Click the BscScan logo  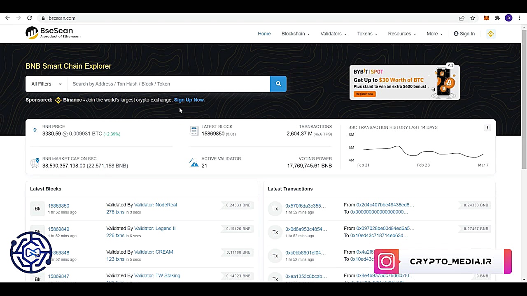pyautogui.click(x=53, y=33)
